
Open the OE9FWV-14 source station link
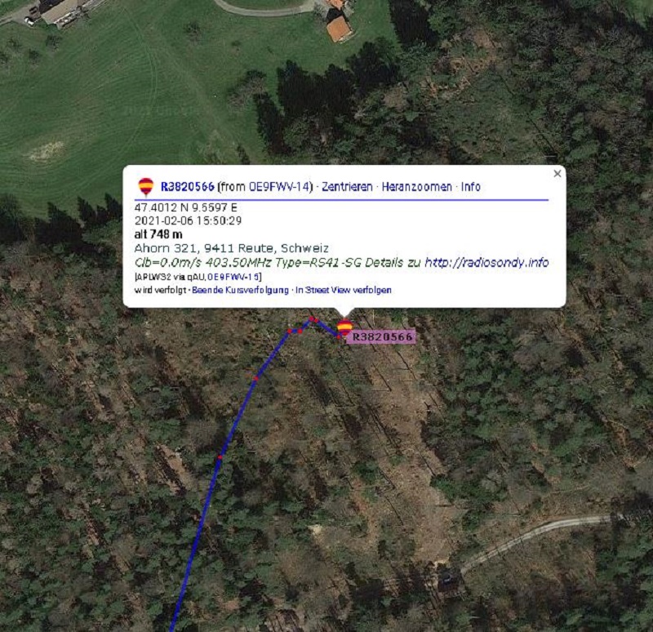tap(279, 187)
